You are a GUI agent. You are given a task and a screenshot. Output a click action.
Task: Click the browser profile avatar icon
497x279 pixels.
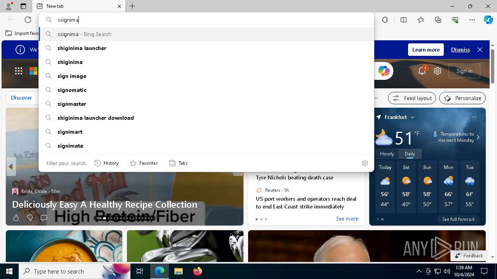(9, 6)
